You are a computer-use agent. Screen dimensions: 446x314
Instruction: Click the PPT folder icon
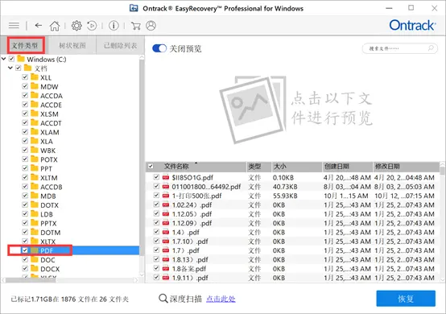(35, 168)
